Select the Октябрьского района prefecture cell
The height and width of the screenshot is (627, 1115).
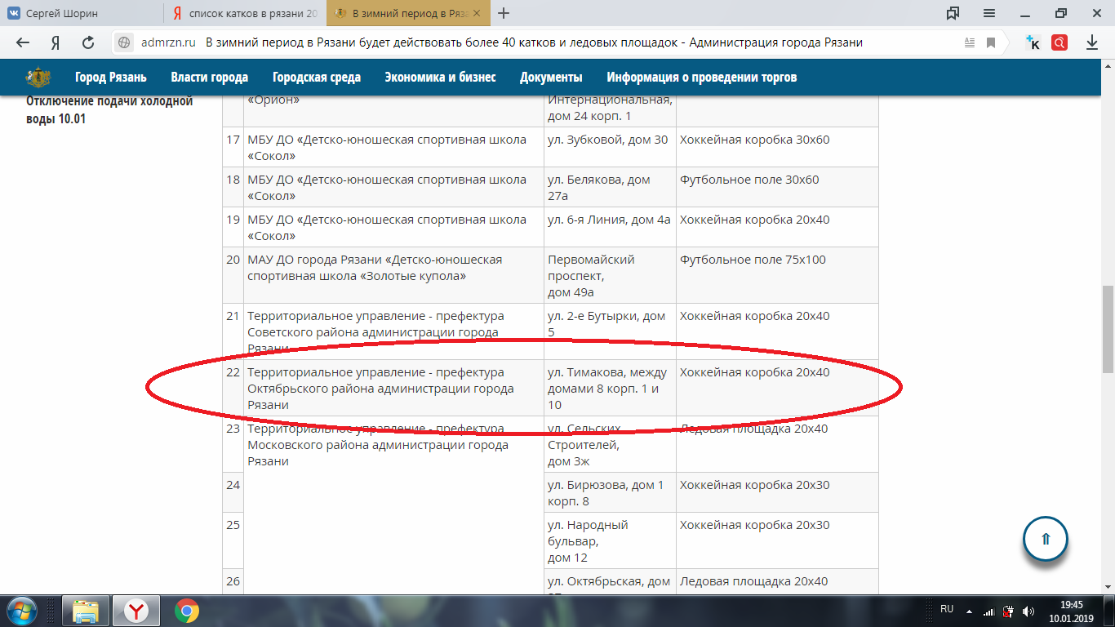click(x=393, y=388)
